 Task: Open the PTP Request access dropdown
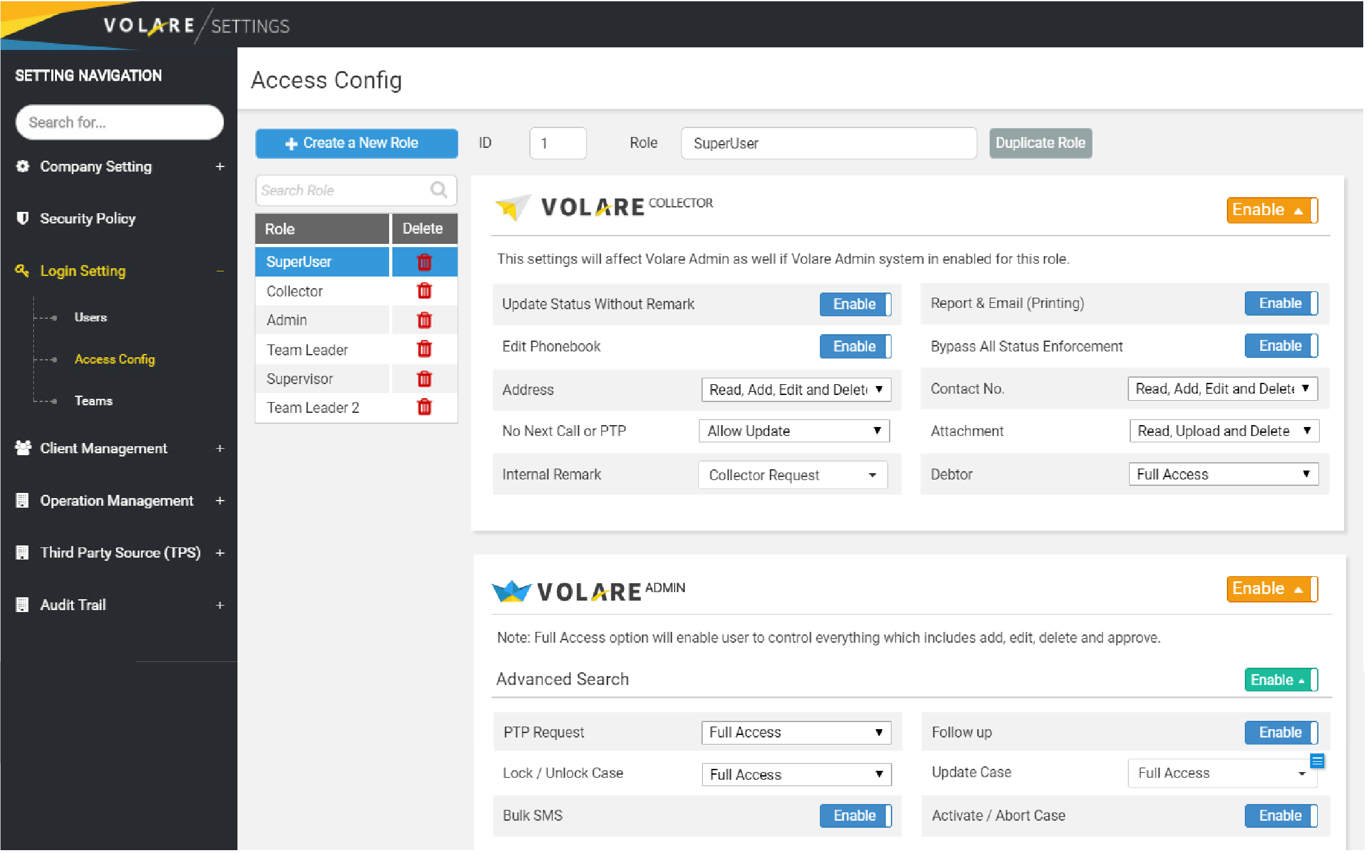coord(797,734)
